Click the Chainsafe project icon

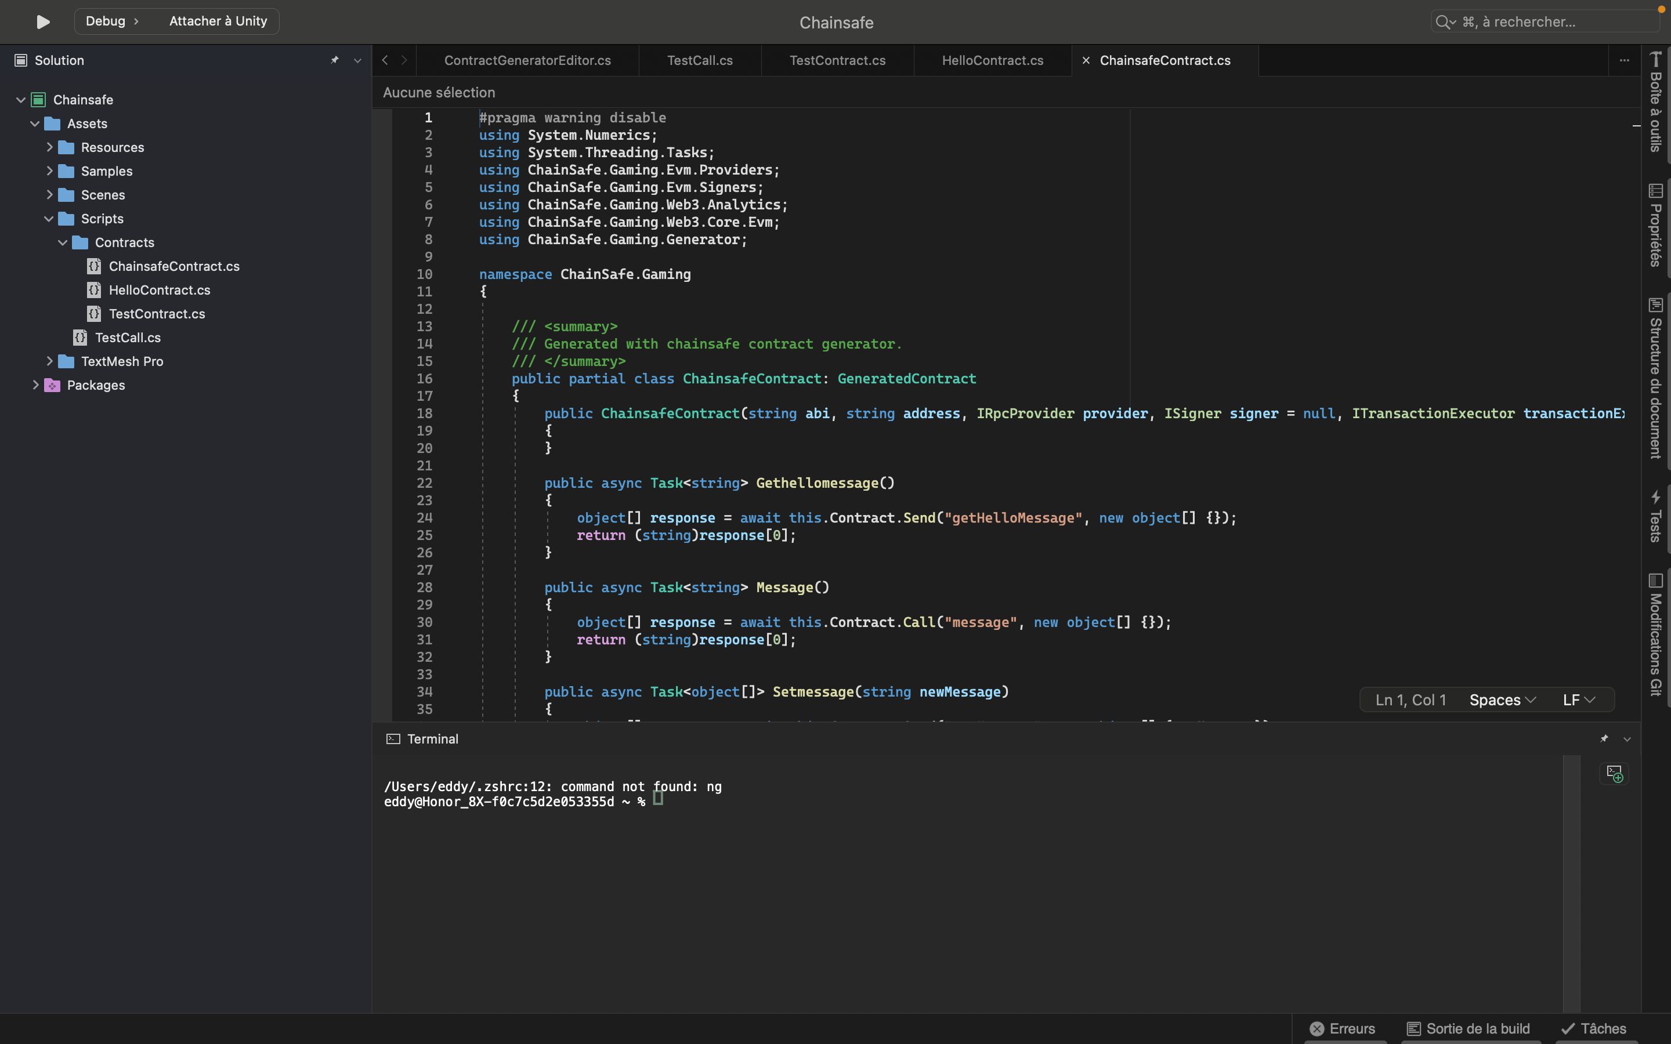[39, 100]
